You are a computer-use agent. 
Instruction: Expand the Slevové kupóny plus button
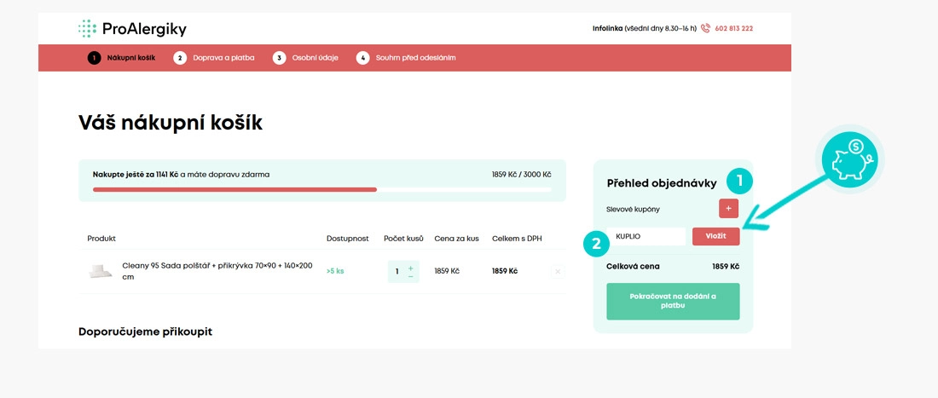pyautogui.click(x=728, y=209)
